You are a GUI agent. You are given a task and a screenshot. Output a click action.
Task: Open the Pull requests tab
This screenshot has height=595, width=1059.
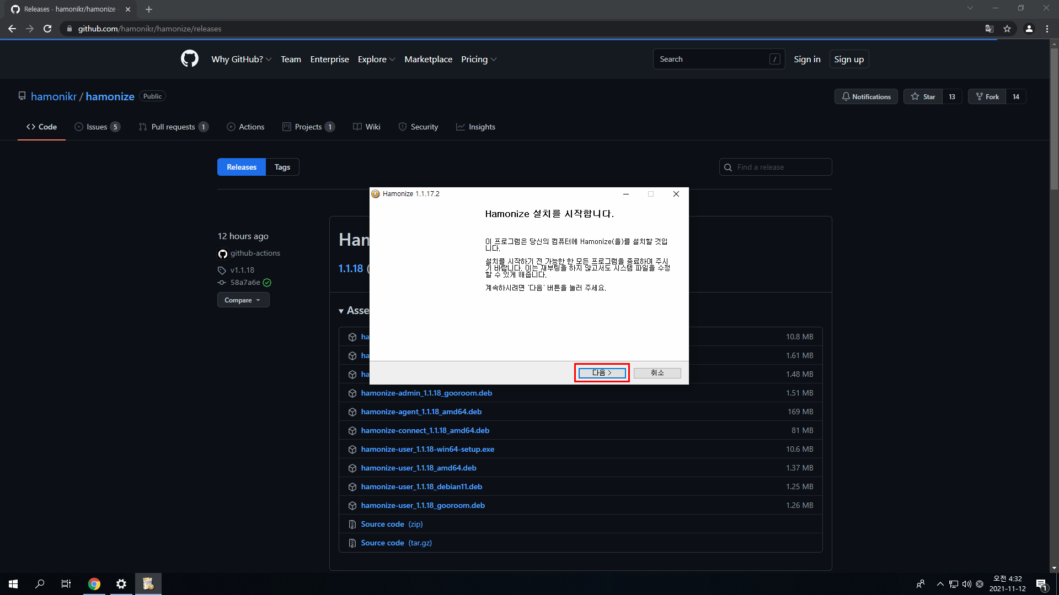[x=174, y=127]
